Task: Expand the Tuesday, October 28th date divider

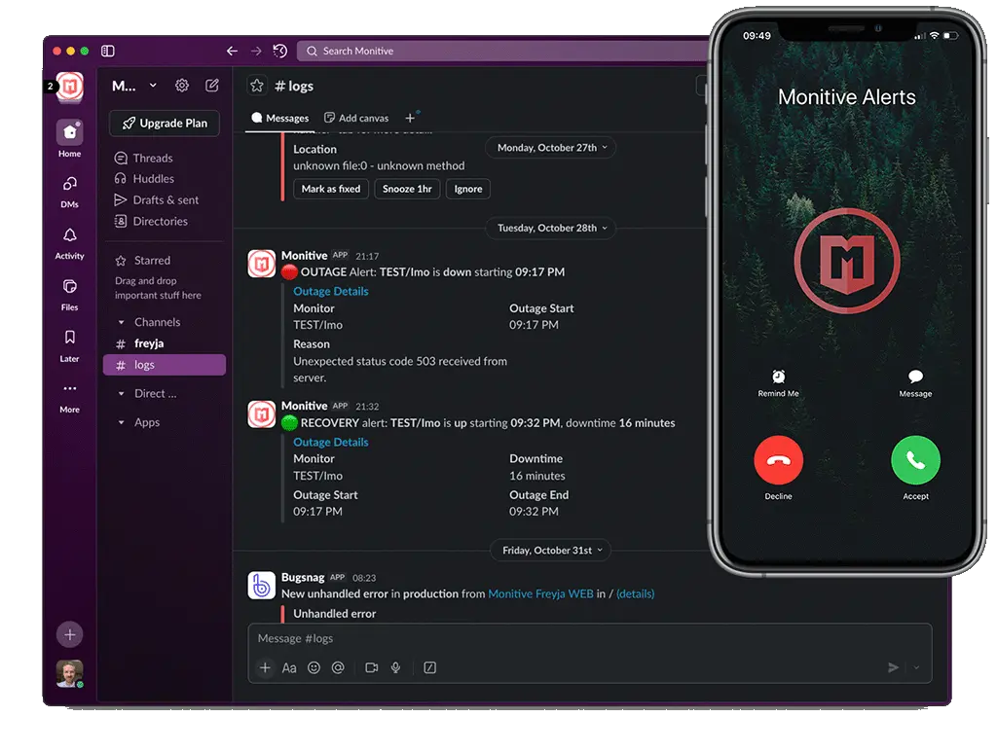Action: 550,228
